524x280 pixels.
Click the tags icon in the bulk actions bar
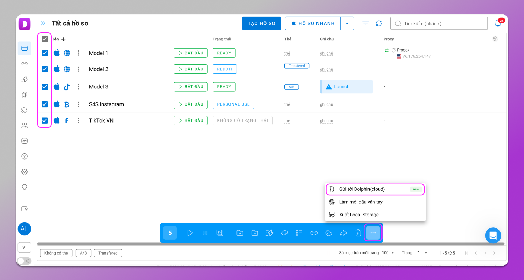[x=284, y=233]
